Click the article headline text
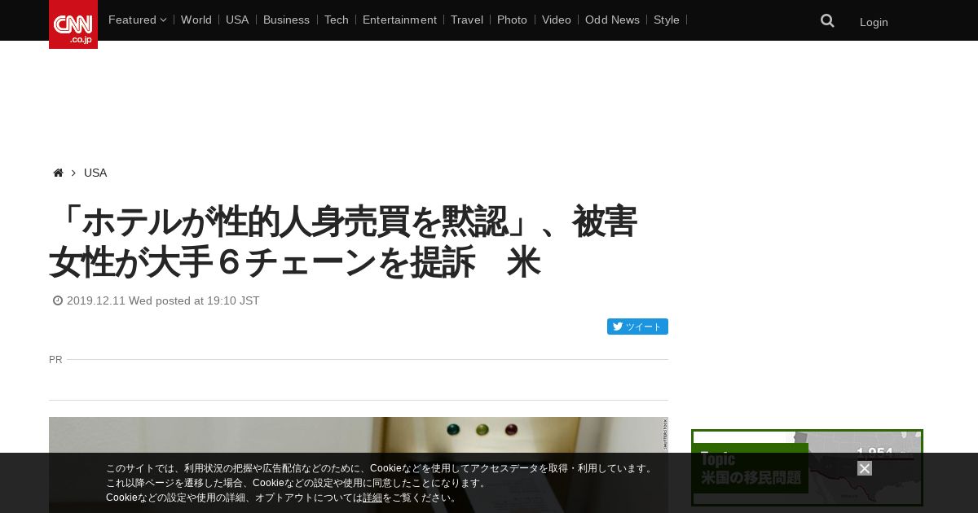 point(343,242)
